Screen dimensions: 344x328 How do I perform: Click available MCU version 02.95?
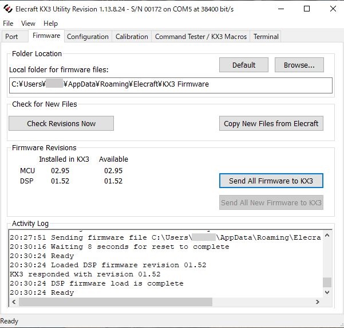[x=113, y=171]
